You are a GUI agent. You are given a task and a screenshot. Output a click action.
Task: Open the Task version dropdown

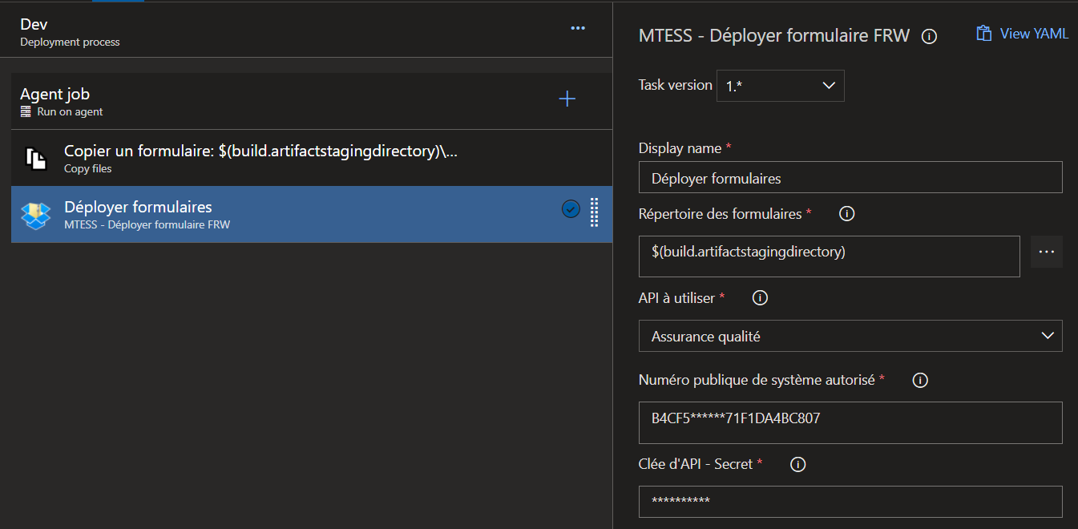click(x=780, y=86)
